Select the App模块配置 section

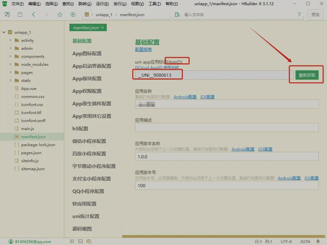(x=87, y=79)
